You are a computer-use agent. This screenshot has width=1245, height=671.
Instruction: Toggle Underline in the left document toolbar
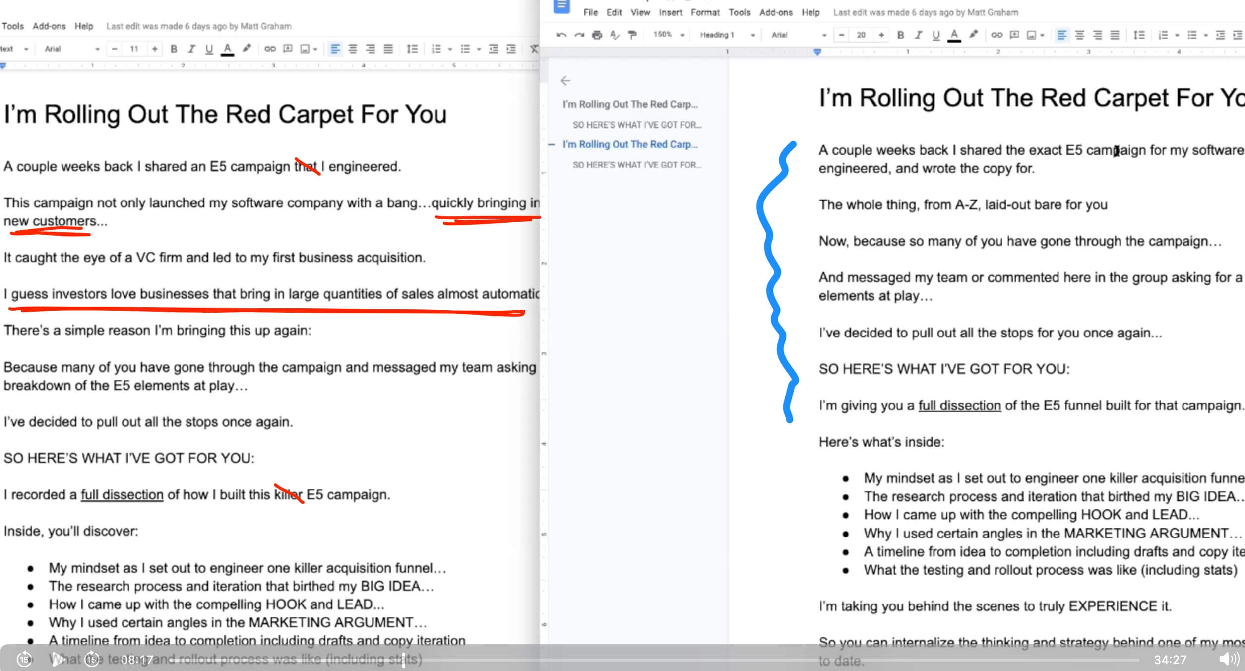[x=209, y=49]
